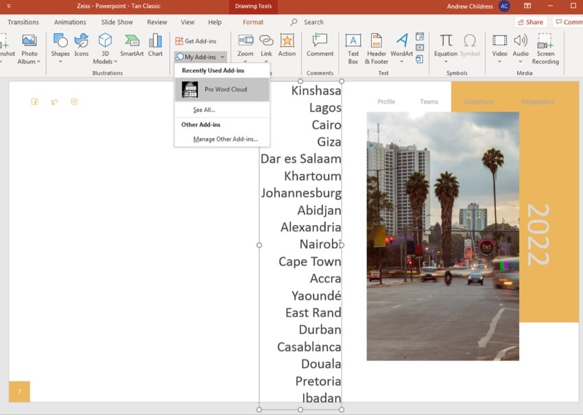
Task: Switch to the Animations tab
Action: click(x=70, y=22)
